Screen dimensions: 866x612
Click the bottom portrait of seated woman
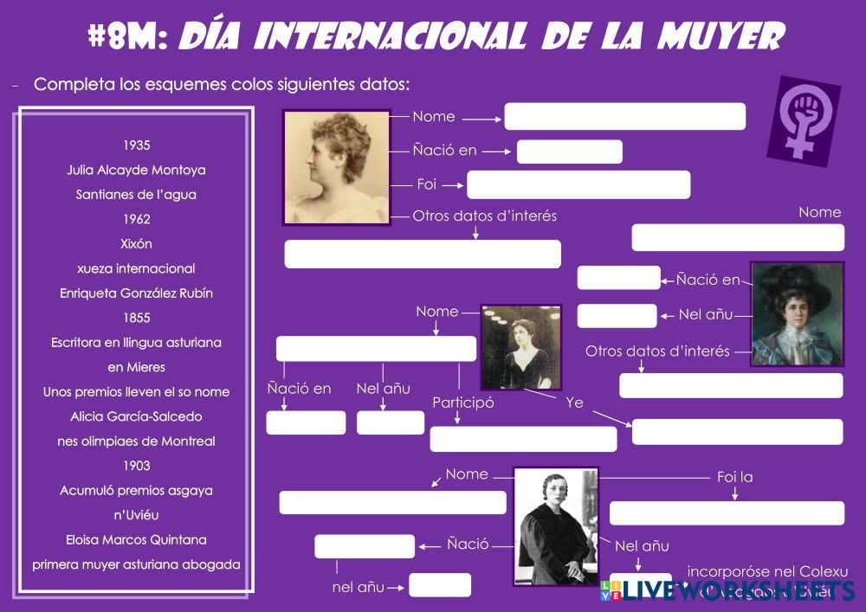click(x=555, y=525)
